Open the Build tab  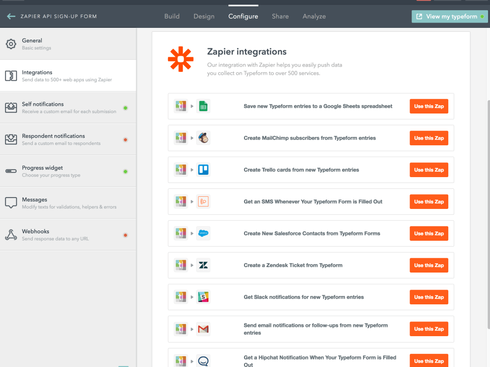point(172,16)
